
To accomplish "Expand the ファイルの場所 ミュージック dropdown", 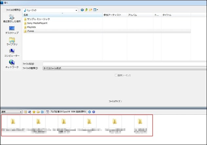I will click(76, 10).
